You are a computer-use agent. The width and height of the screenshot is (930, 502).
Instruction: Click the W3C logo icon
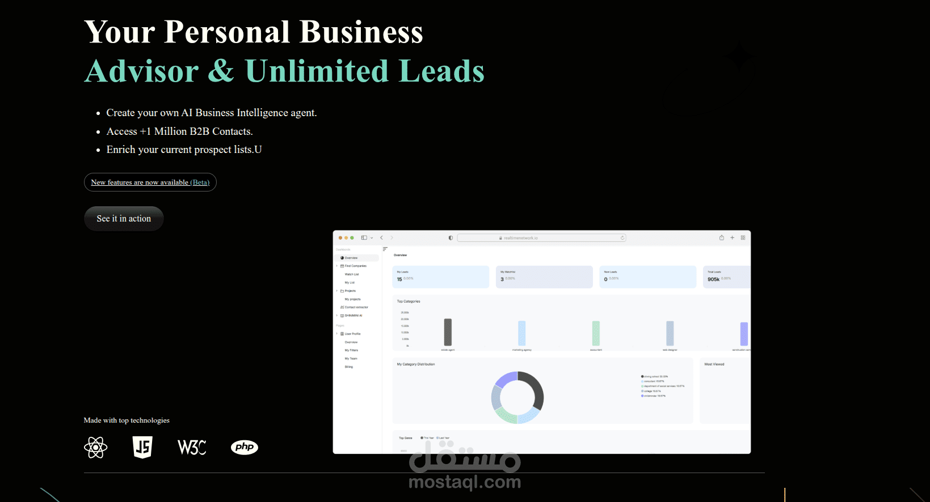click(192, 448)
